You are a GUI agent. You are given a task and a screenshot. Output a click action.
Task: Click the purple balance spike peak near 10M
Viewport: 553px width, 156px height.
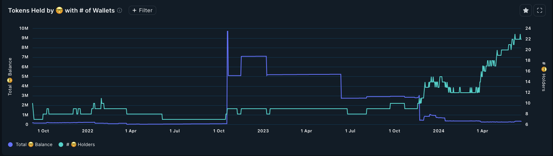[227, 32]
